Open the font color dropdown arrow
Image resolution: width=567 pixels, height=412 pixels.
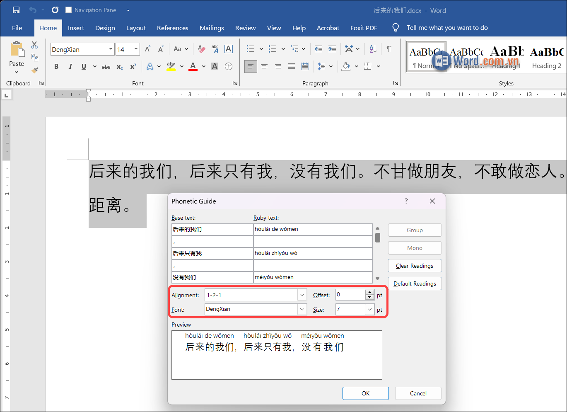pos(203,66)
